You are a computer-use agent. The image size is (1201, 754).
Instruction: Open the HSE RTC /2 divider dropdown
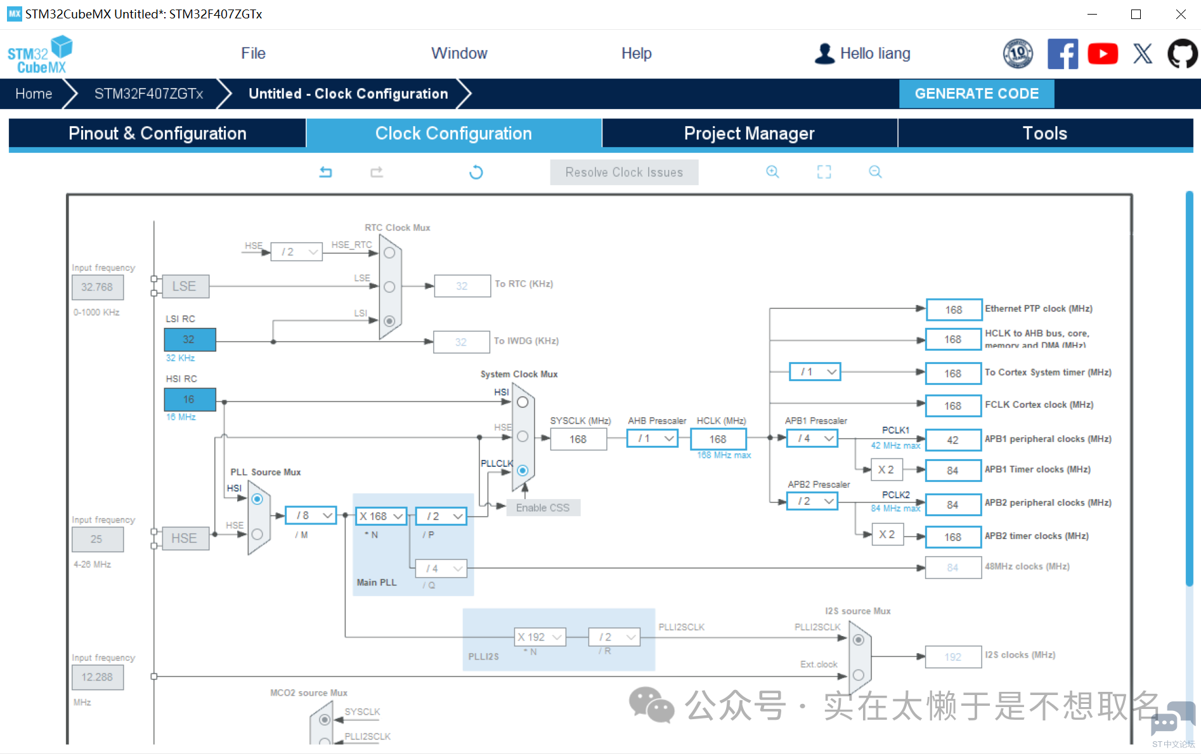pos(297,252)
